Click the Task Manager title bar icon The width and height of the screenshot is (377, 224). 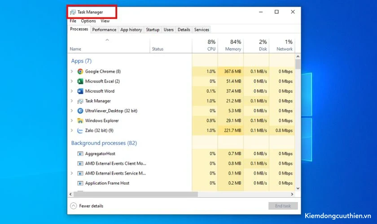[x=73, y=12]
